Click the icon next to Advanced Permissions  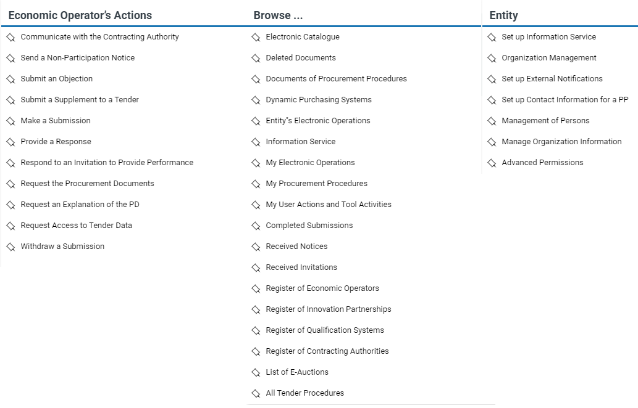(x=492, y=163)
